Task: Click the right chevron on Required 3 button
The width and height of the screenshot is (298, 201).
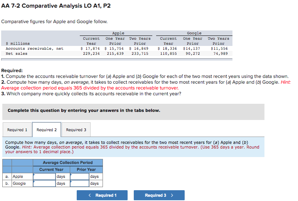Action: click(x=172, y=195)
